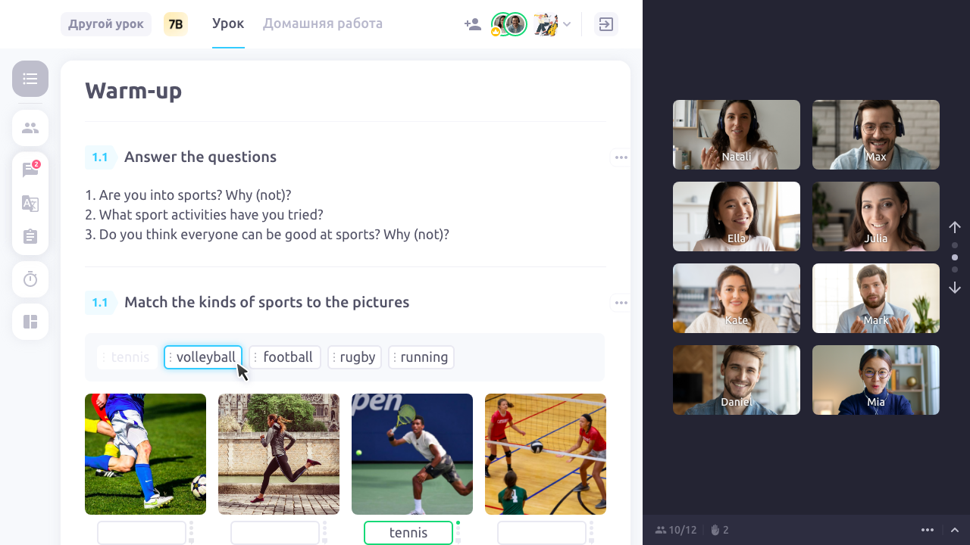Open chat with two unread messages
Image resolution: width=970 pixels, height=545 pixels.
[x=30, y=170]
